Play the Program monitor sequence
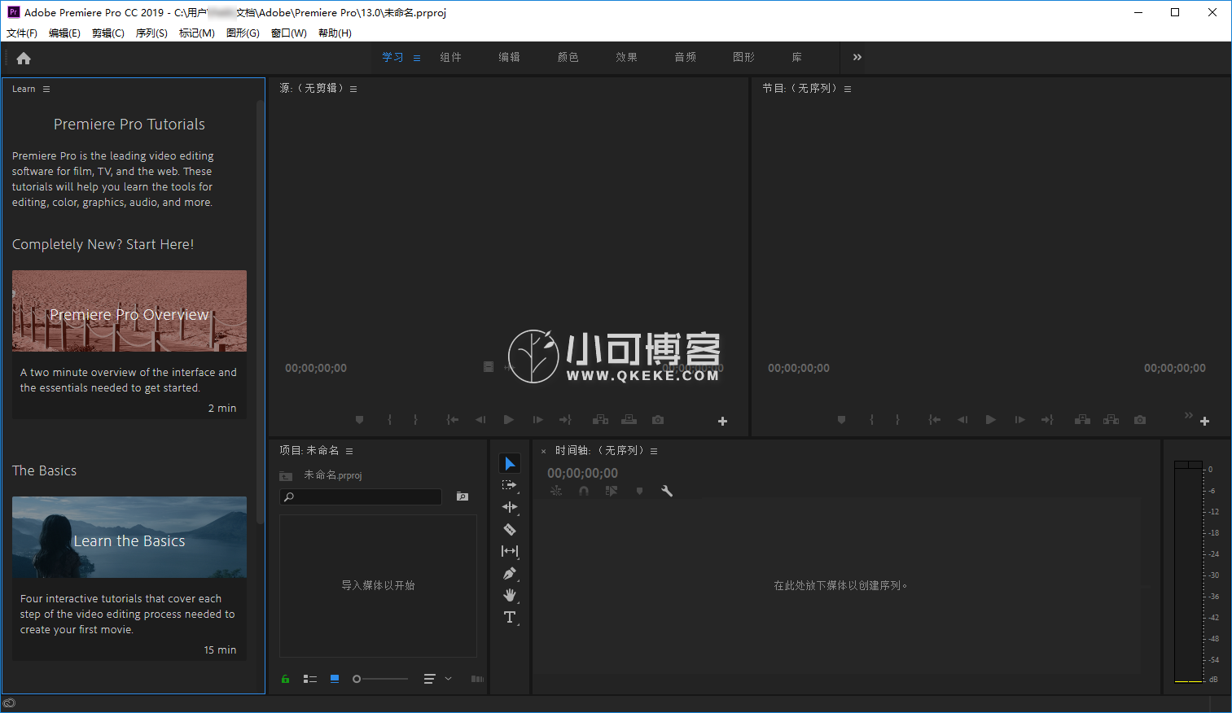The image size is (1232, 713). pyautogui.click(x=990, y=420)
